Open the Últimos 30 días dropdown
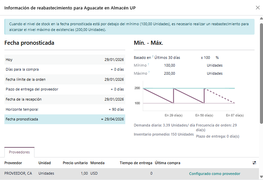263x180 pixels. 167,58
